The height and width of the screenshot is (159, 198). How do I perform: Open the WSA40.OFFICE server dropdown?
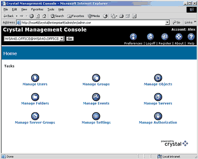tap(62, 39)
